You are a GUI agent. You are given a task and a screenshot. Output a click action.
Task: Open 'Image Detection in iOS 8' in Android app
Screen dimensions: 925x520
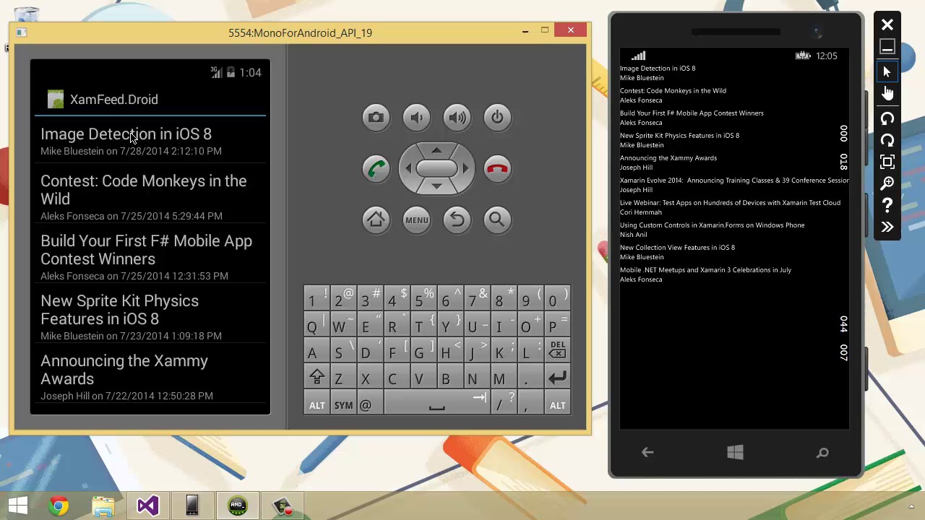(150, 142)
